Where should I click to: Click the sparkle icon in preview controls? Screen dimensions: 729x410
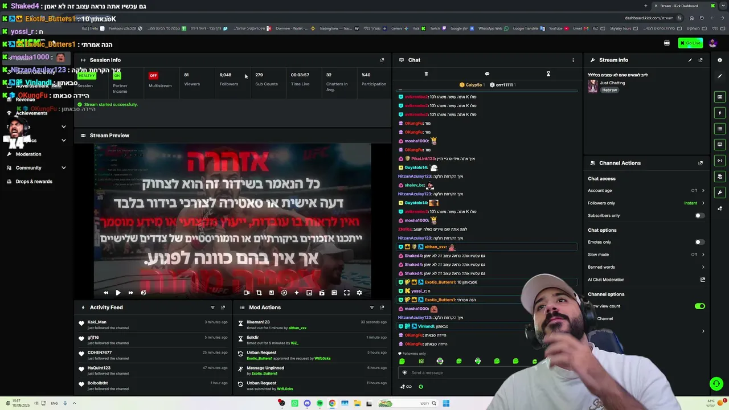(x=297, y=293)
